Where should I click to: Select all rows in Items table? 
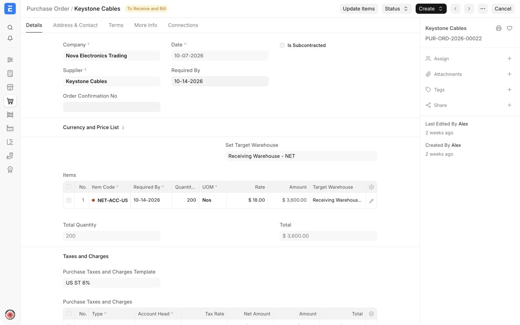point(69,187)
